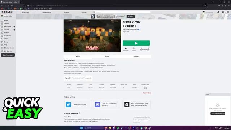Open the Robux balance icon in header
The image size is (231, 130).
[x=223, y=12]
